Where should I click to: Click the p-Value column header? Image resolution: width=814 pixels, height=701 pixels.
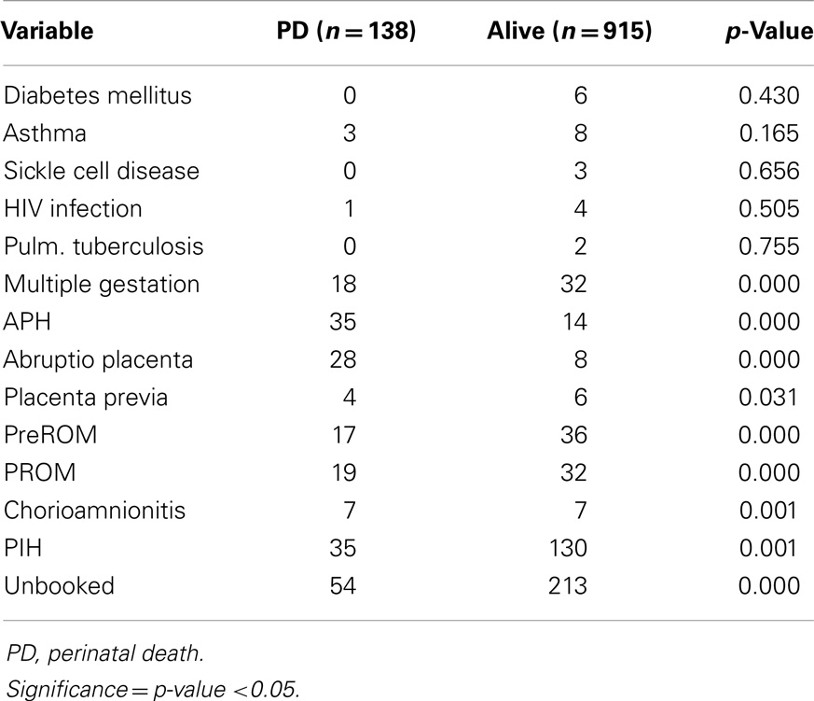click(769, 32)
